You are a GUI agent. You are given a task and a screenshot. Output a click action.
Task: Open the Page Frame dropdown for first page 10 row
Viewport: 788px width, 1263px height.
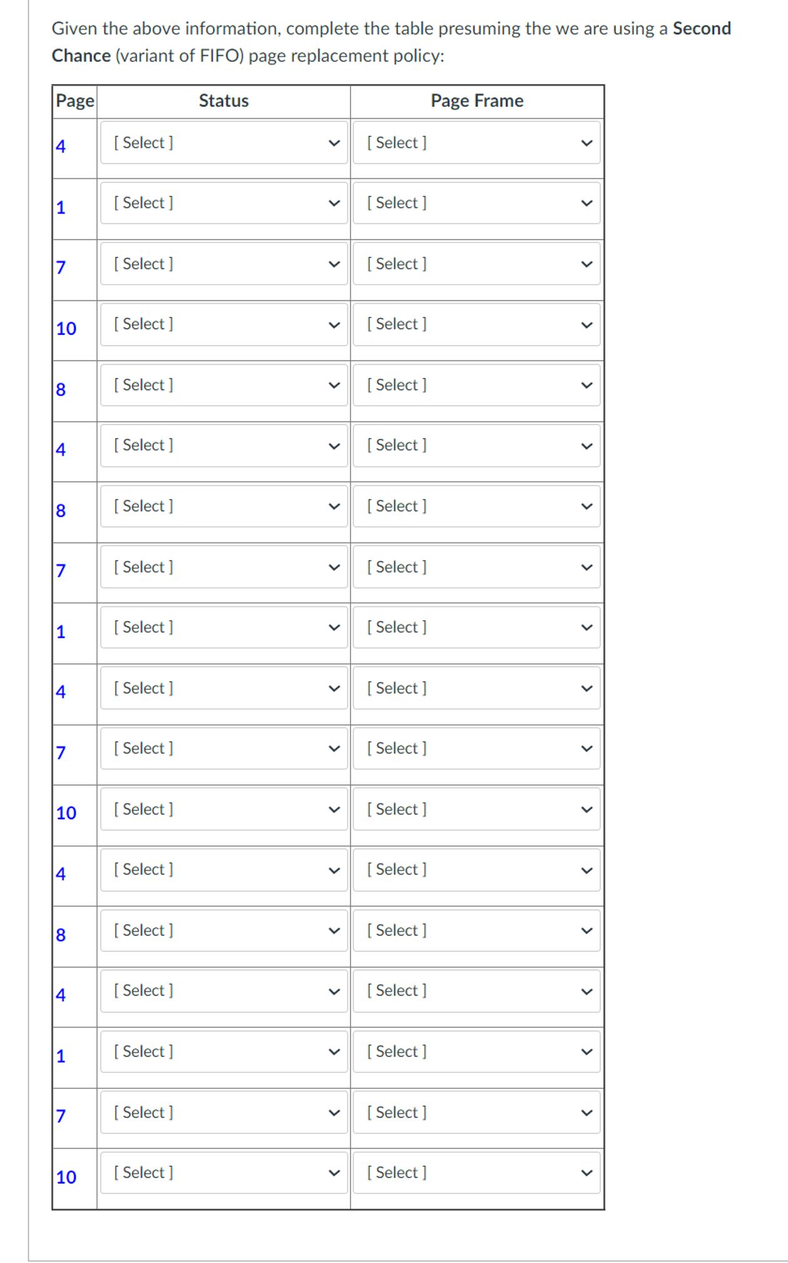point(476,324)
